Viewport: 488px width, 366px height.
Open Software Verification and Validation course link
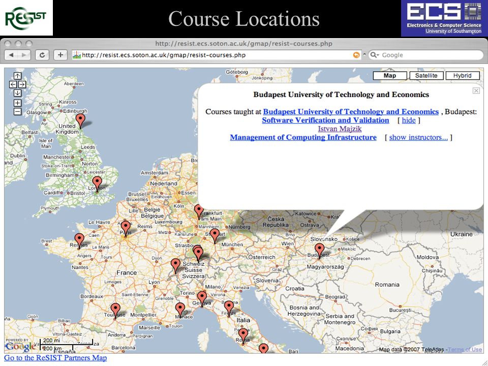[325, 120]
